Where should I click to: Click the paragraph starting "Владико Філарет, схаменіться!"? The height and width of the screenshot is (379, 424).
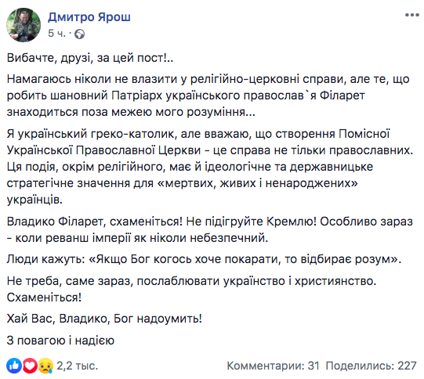pyautogui.click(x=210, y=229)
